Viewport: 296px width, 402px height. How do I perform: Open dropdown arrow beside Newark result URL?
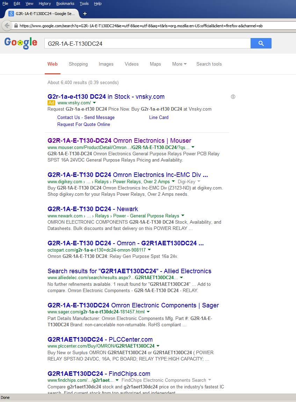[183, 215]
